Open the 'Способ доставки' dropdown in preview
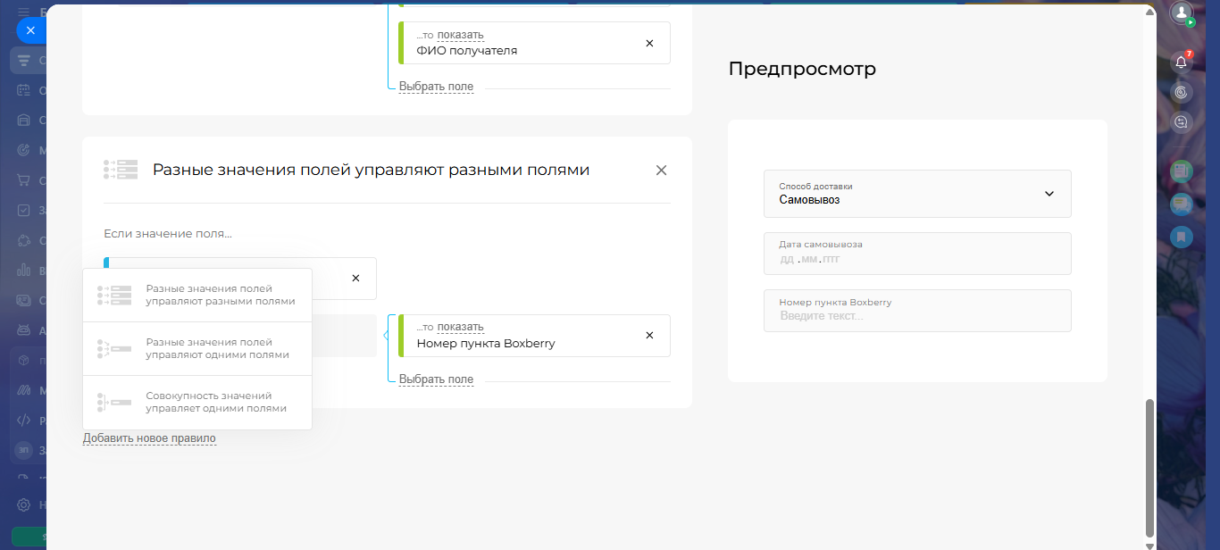 (x=917, y=194)
